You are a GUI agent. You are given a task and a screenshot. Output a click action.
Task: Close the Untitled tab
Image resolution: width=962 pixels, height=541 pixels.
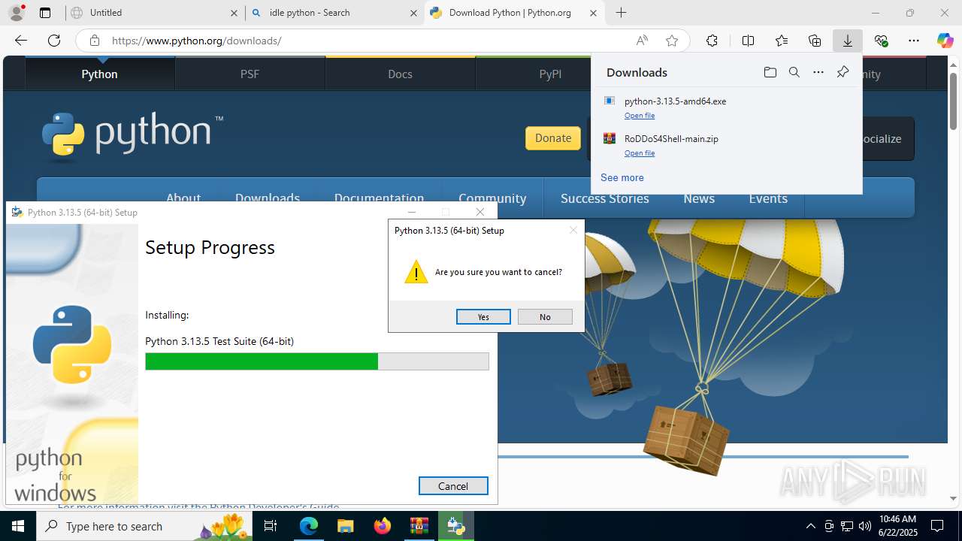(234, 13)
